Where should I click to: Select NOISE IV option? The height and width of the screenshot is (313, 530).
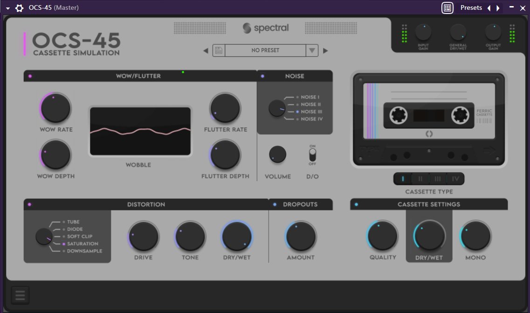[312, 119]
